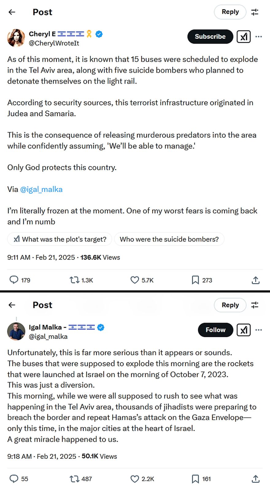
Task: Select 'What was the plot's target?' suggestion
Action: 60,239
